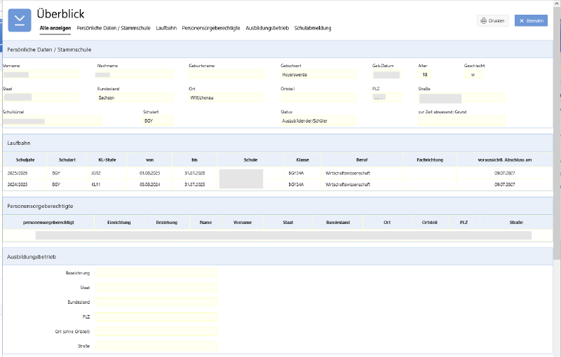Click the blue Überblick download-arrow icon

tap(20, 20)
